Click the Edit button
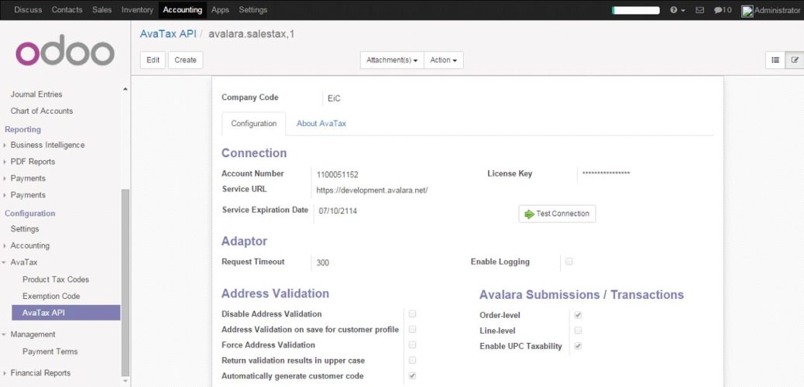The height and width of the screenshot is (387, 804). coord(153,60)
